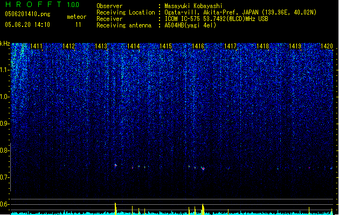The width and height of the screenshot is (339, 215).
Task: Click the 1420 time marker
Action: (327, 46)
